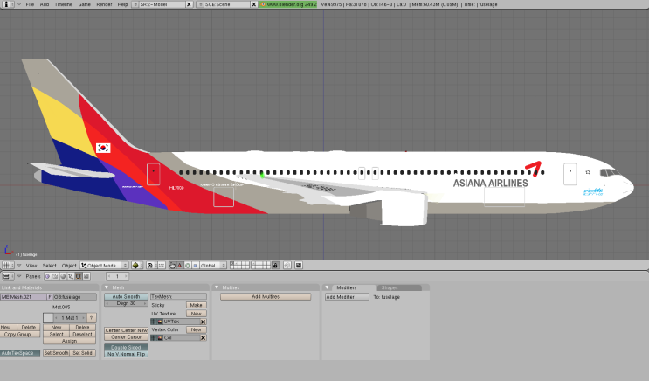Open the SCE:Scene selector dropdown

(200, 4)
